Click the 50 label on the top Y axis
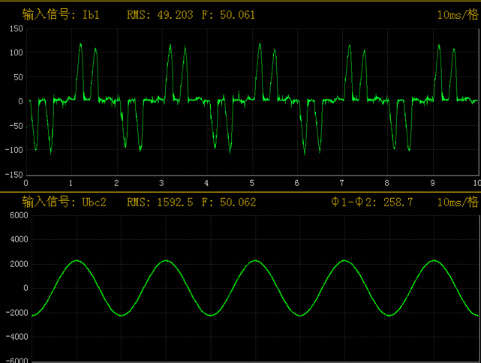Image resolution: width=481 pixels, height=363 pixels. (18, 77)
